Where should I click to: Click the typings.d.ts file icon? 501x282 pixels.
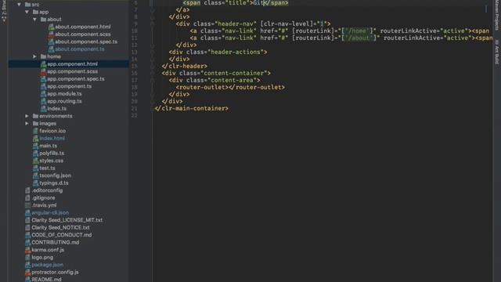pyautogui.click(x=35, y=183)
